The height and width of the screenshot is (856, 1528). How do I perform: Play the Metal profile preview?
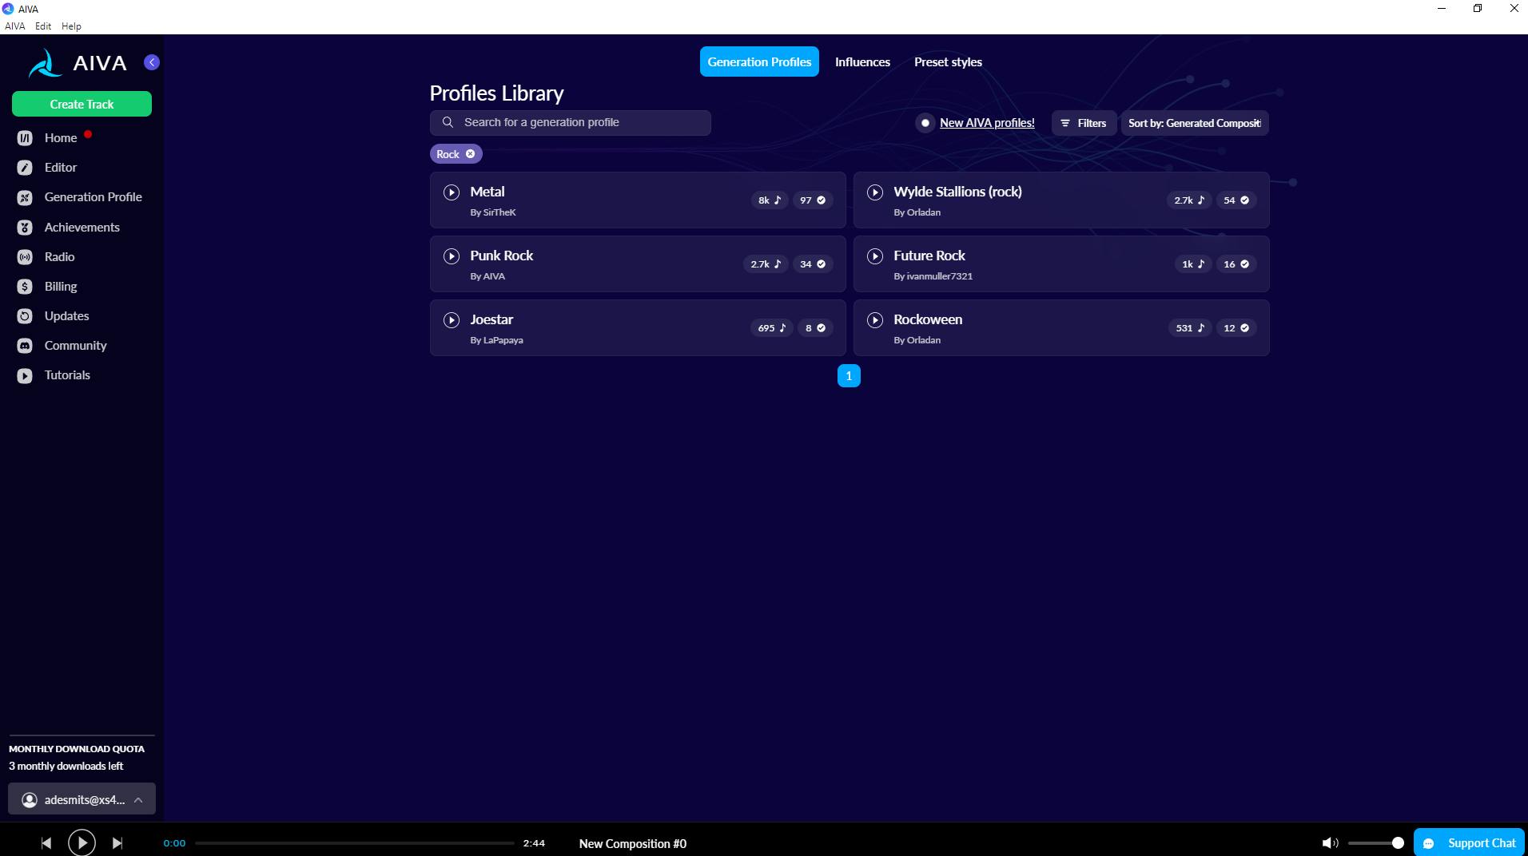click(x=452, y=192)
